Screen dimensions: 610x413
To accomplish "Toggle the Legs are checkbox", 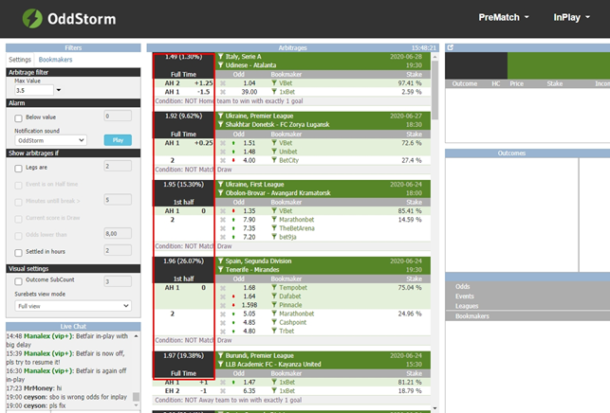I will (x=18, y=168).
